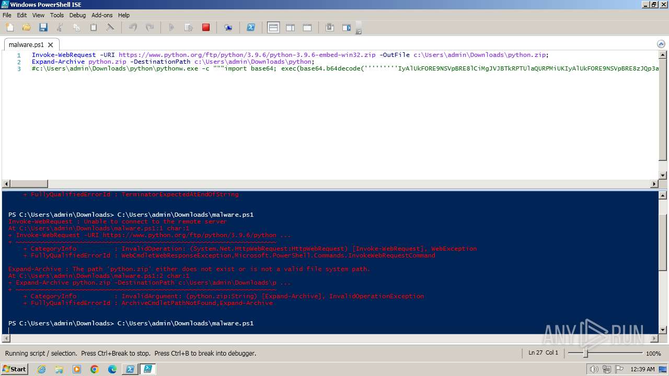The image size is (669, 376).
Task: Open the File menu
Action: click(7, 15)
